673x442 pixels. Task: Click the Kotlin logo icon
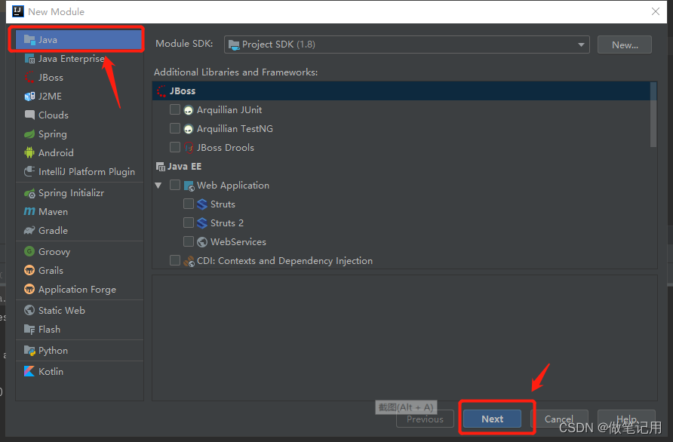coord(29,371)
